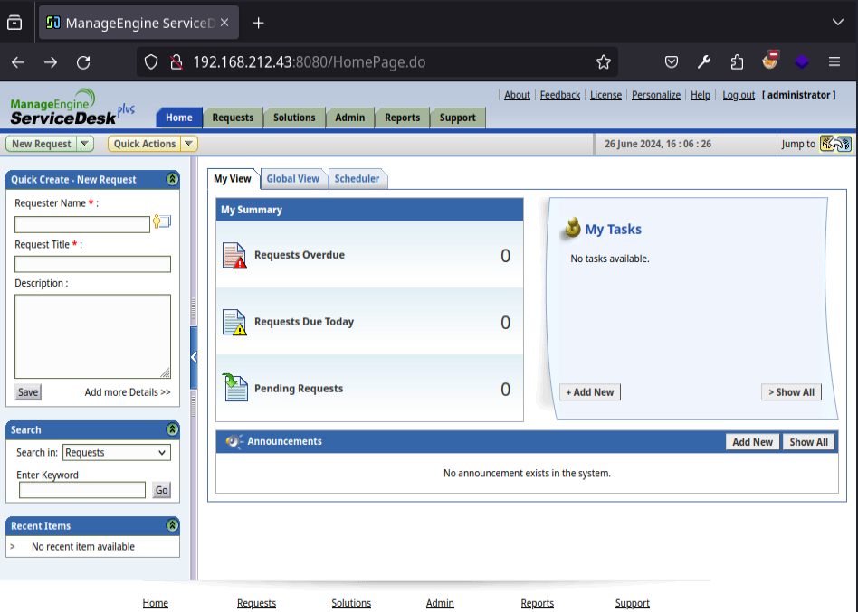The height and width of the screenshot is (612, 858).
Task: Open the Search in combo box
Action: click(116, 452)
